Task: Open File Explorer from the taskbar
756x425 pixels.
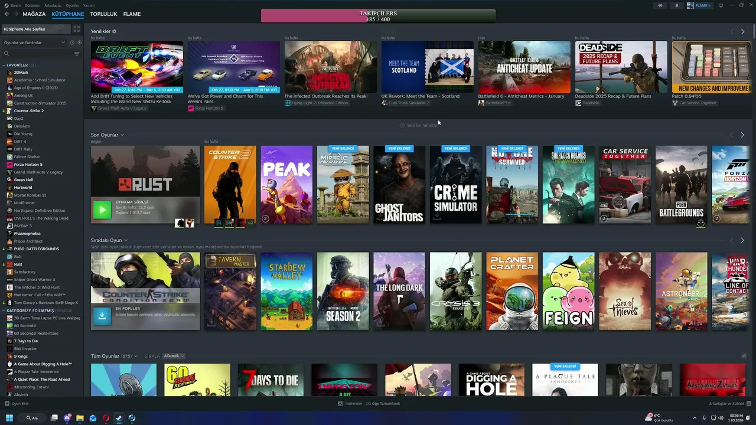Action: pyautogui.click(x=80, y=418)
